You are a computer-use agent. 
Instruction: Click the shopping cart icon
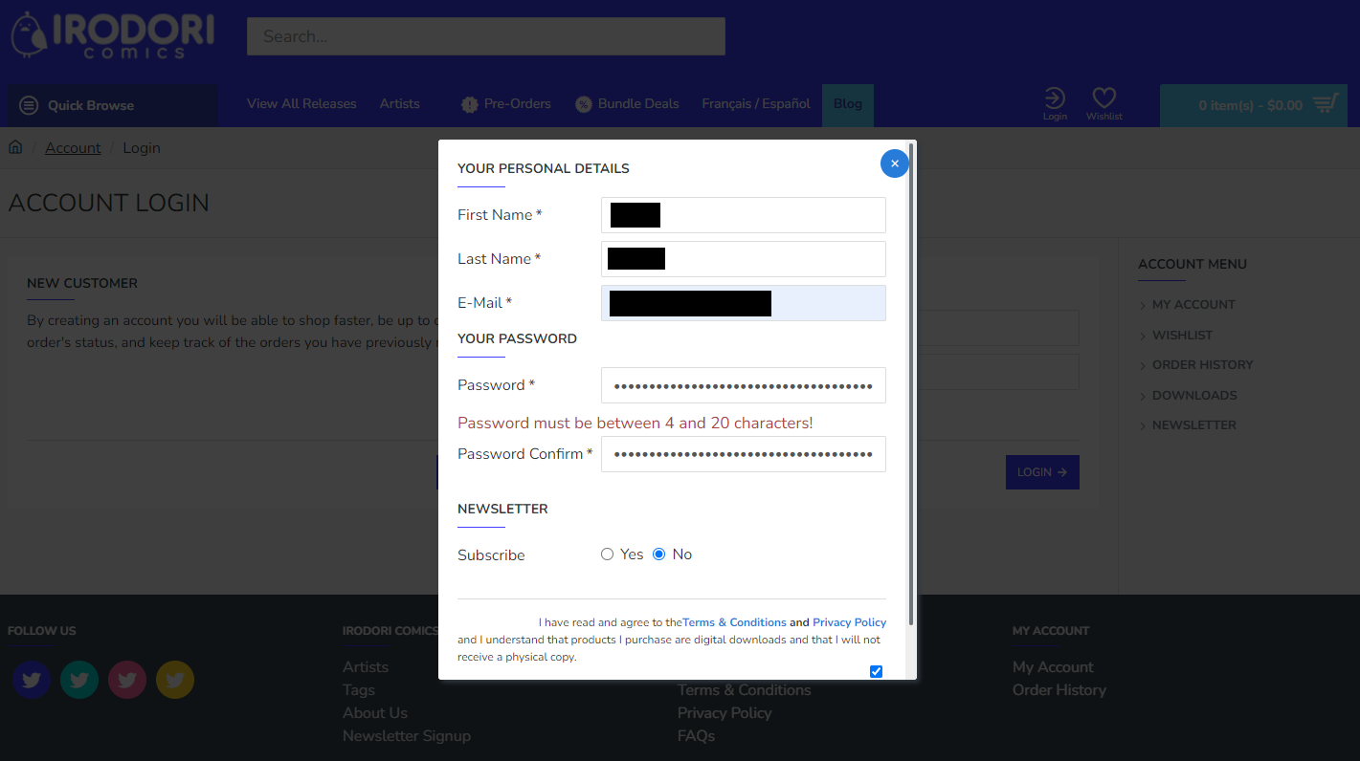[1325, 104]
